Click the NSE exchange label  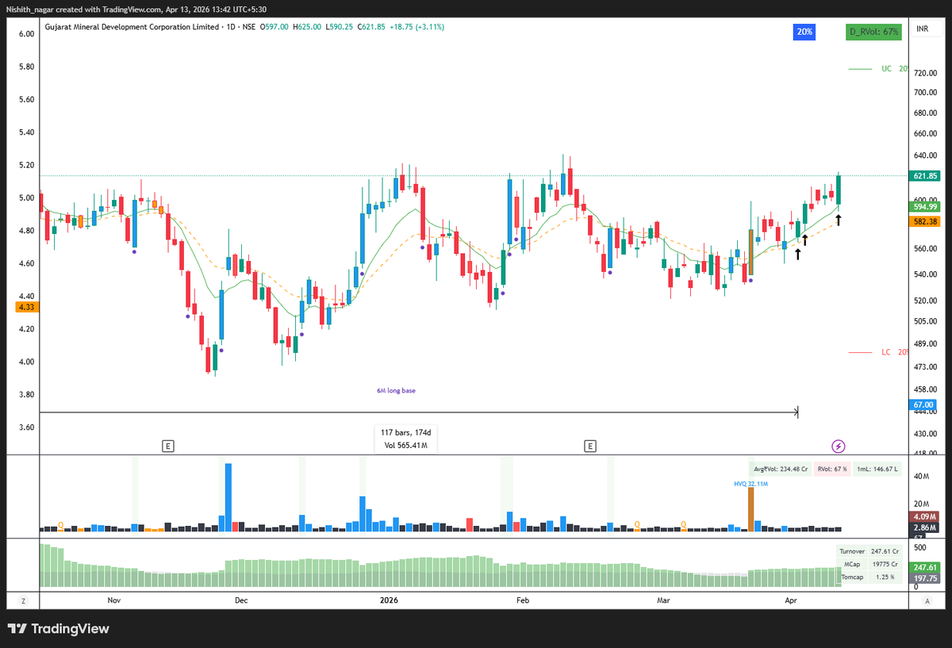point(249,27)
